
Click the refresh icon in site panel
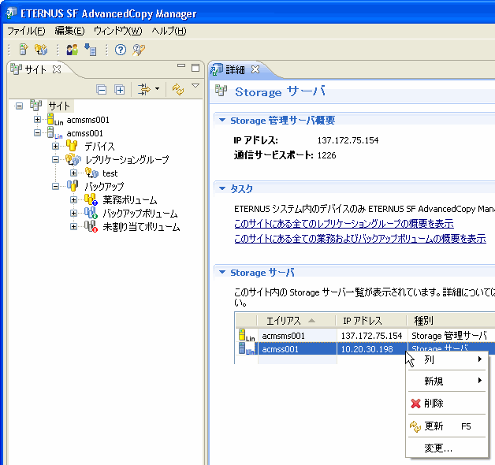pyautogui.click(x=178, y=89)
